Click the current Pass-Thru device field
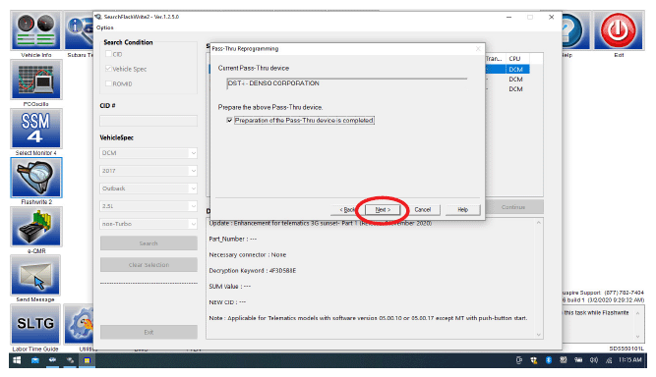656x377 pixels. 347,83
